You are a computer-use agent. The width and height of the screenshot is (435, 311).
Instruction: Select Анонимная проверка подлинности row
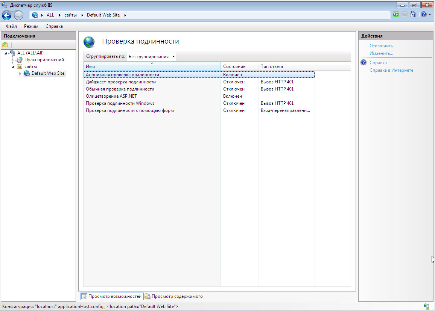[x=199, y=74]
